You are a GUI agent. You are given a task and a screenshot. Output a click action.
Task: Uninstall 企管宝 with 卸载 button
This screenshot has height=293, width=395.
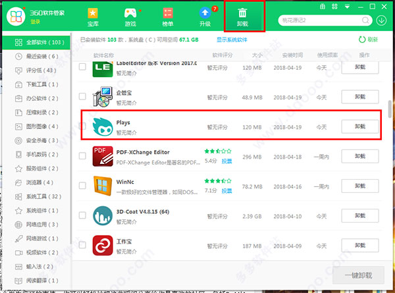[360, 97]
